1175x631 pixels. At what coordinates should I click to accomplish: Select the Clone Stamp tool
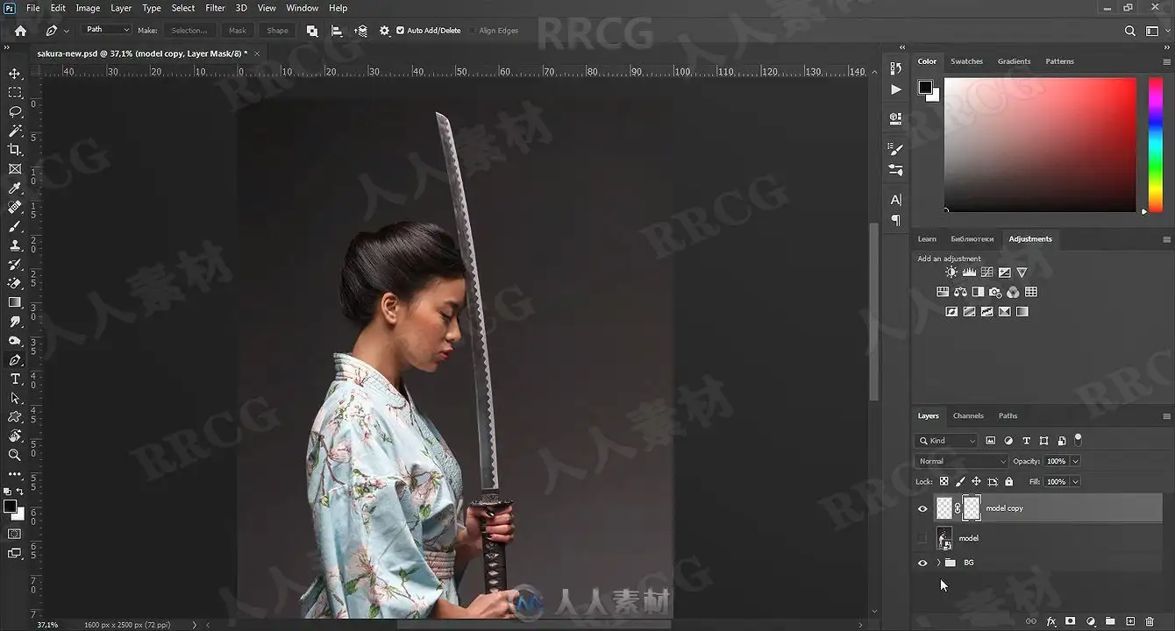(15, 245)
